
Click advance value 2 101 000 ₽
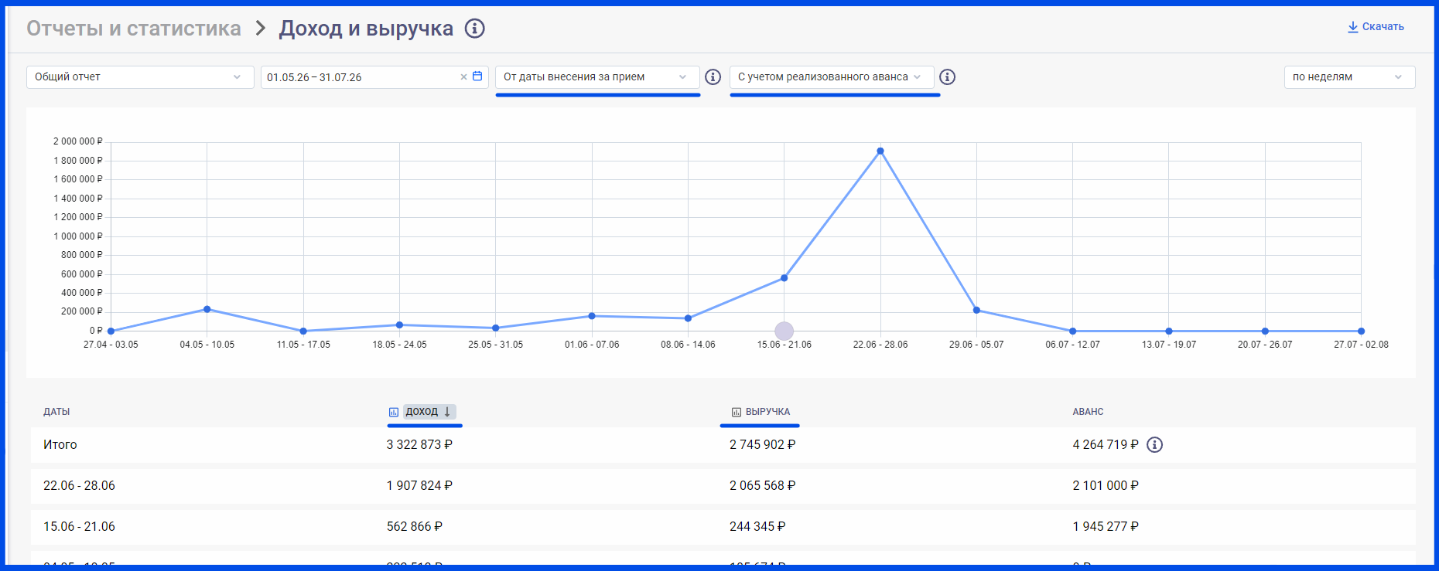[1106, 486]
